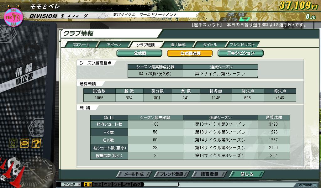Screen dimensions: 321x188
Task: Select the green trophy icon
Action: pyautogui.click(x=245, y=19)
